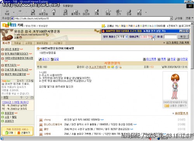Click the comment by user chong
Image resolution: width=194 pixels, height=141 pixels.
point(82,120)
